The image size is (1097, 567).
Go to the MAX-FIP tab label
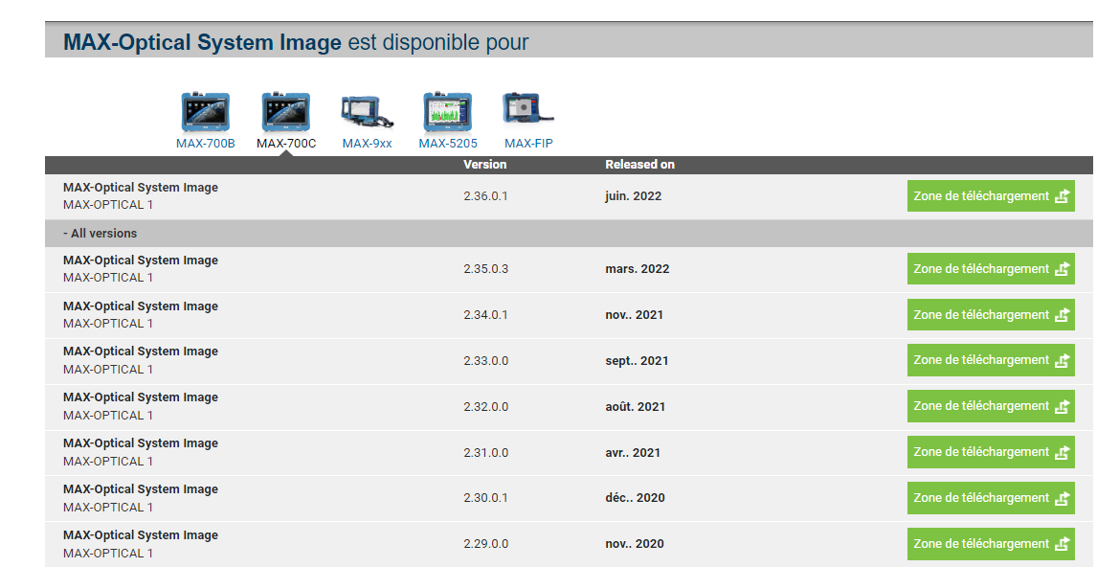tap(528, 144)
